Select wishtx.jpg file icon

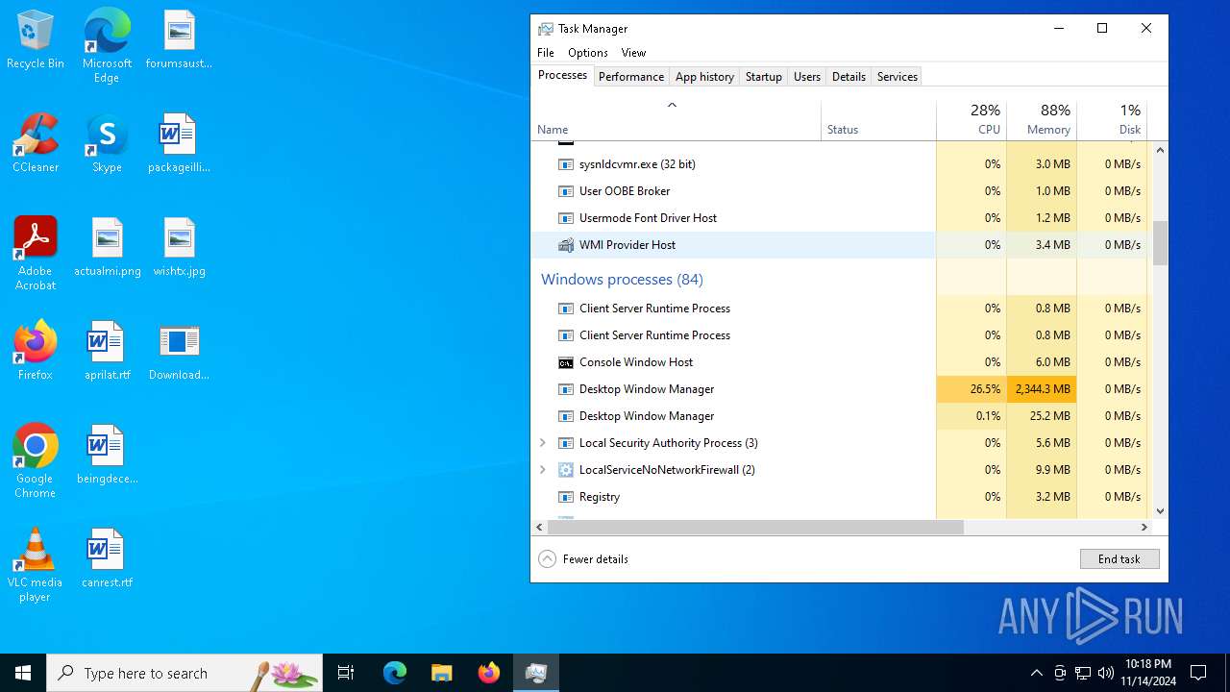179,248
